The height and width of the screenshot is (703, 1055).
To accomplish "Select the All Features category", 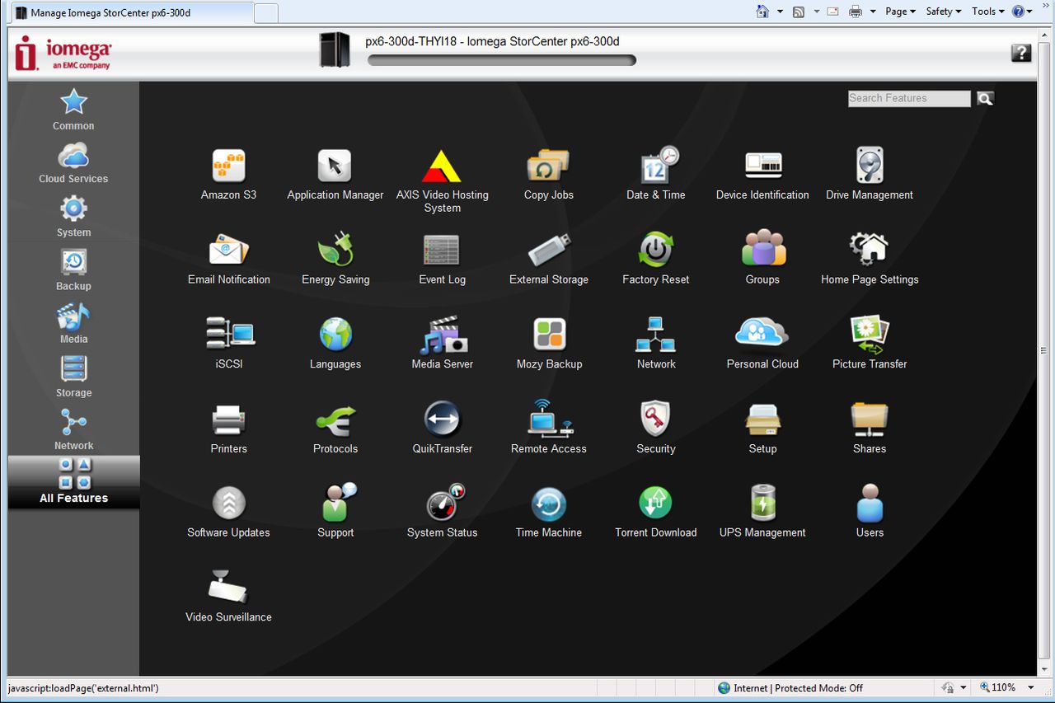I will 73,482.
